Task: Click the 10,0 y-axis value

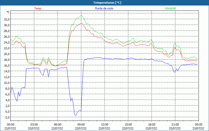Action: point(7,83)
